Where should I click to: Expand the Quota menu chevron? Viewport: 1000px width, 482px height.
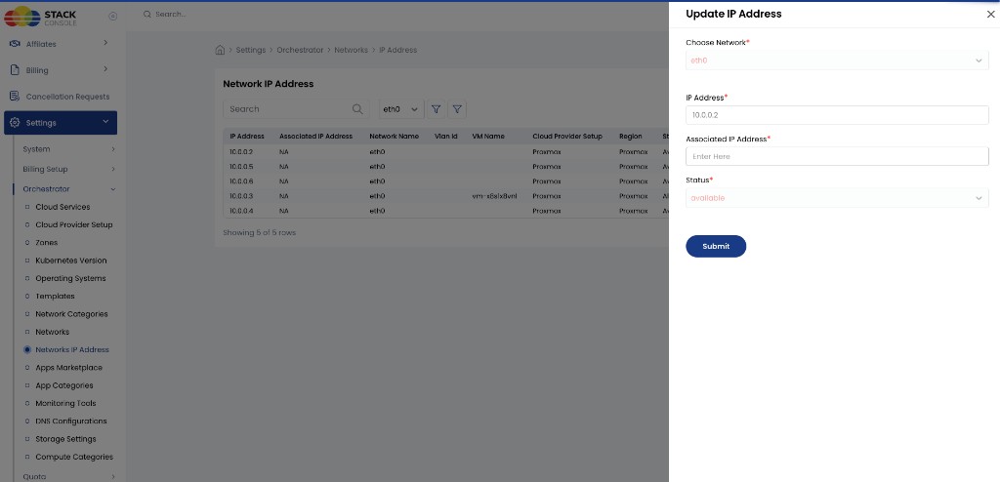113,476
